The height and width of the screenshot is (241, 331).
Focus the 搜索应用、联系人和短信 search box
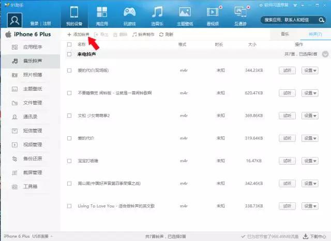click(290, 20)
